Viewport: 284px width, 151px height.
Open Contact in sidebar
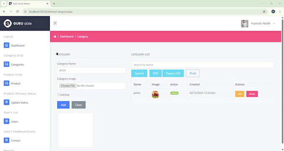pos(15,141)
